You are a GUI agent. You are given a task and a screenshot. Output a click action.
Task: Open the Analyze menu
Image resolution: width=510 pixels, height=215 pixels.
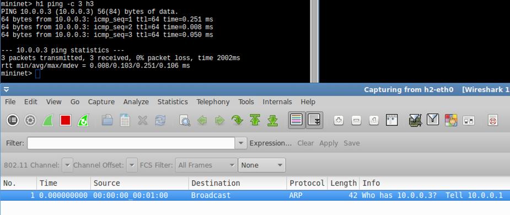pyautogui.click(x=136, y=102)
